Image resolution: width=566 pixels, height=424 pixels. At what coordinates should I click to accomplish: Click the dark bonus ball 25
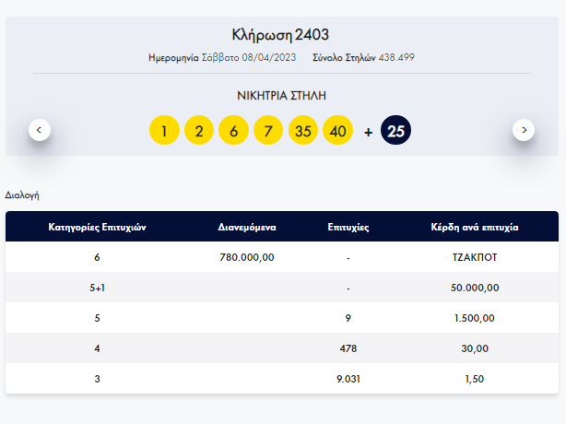(x=395, y=130)
